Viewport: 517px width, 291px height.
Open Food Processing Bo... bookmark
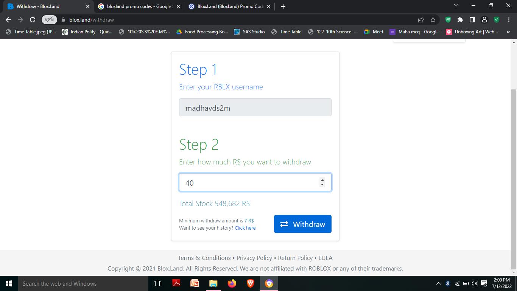pyautogui.click(x=202, y=32)
